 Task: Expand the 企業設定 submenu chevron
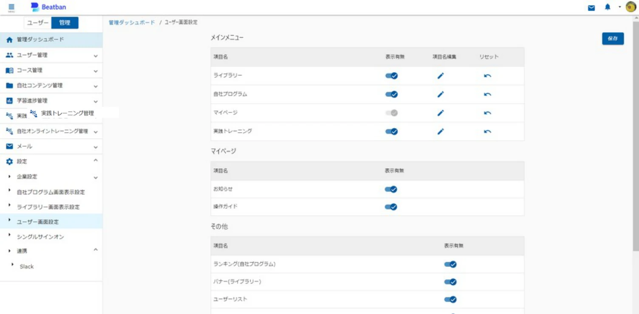96,178
